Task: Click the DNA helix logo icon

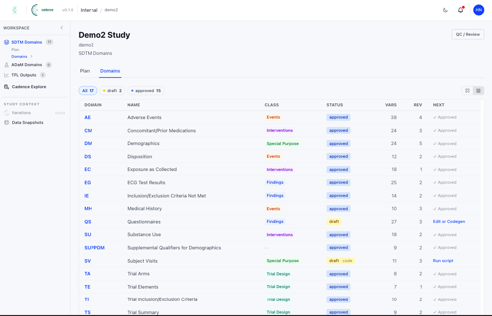Action: tap(14, 10)
